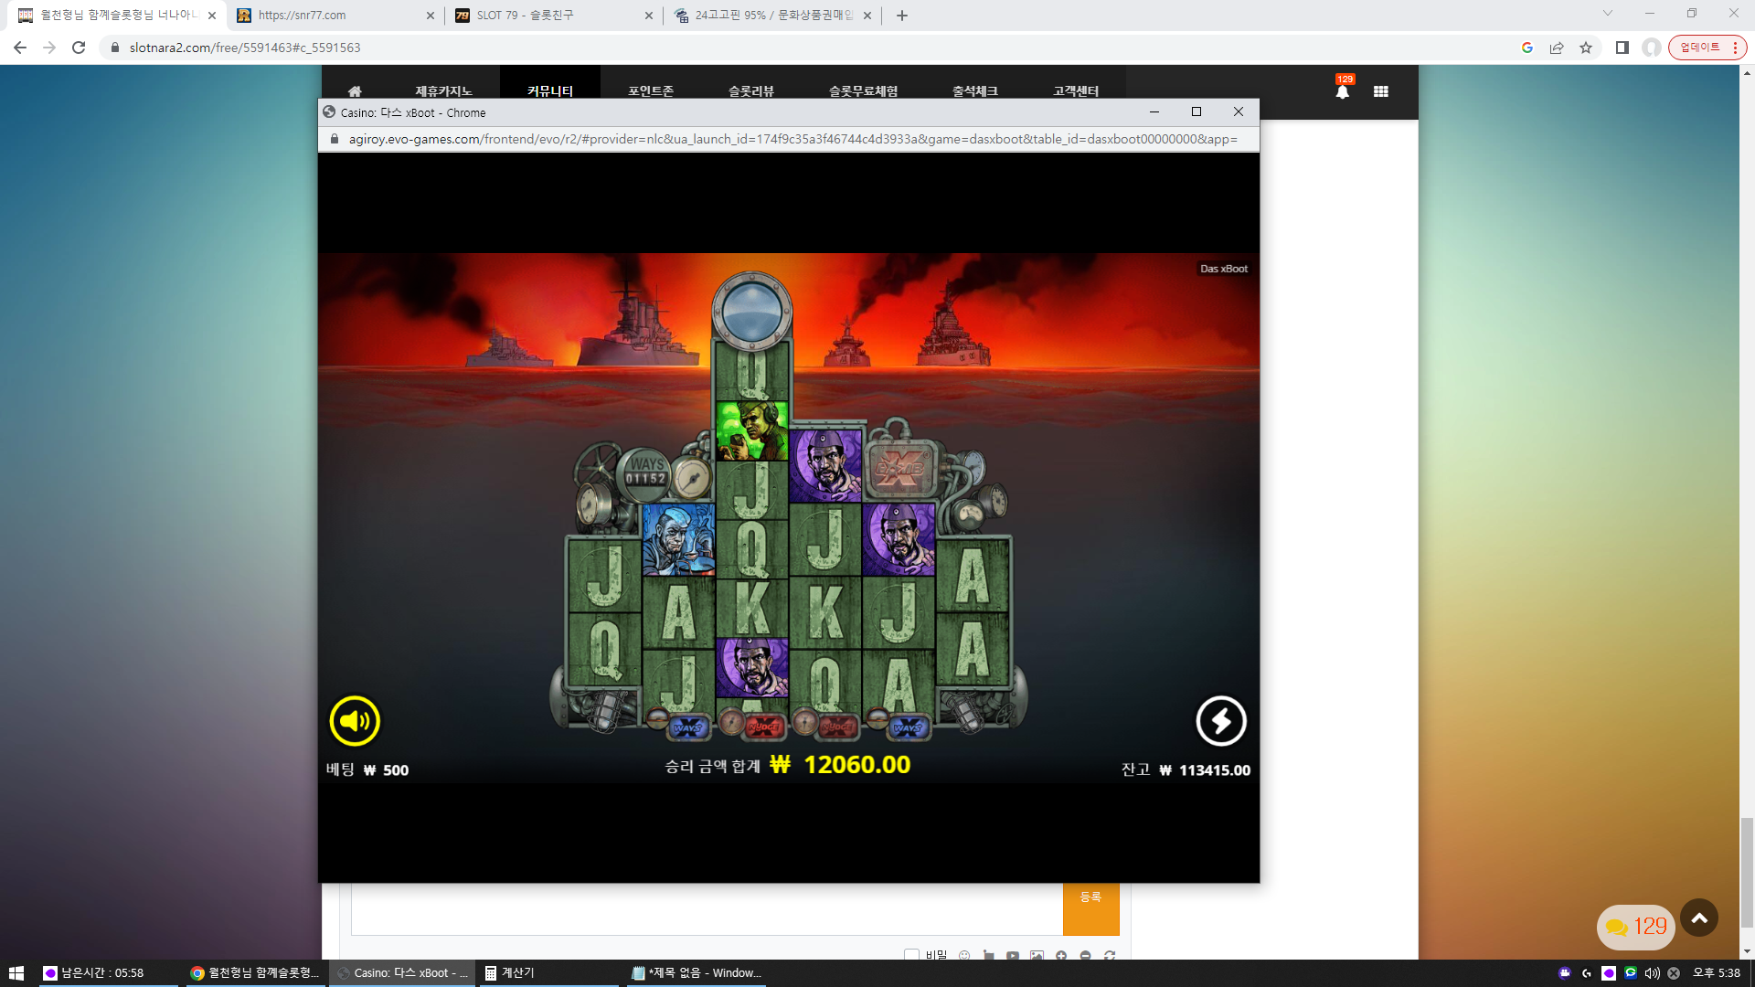Open the Windows Start menu
The height and width of the screenshot is (987, 1755).
pyautogui.click(x=16, y=973)
